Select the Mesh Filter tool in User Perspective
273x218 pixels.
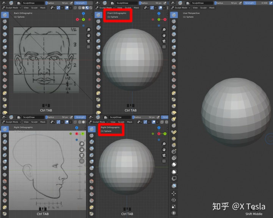[174, 186]
